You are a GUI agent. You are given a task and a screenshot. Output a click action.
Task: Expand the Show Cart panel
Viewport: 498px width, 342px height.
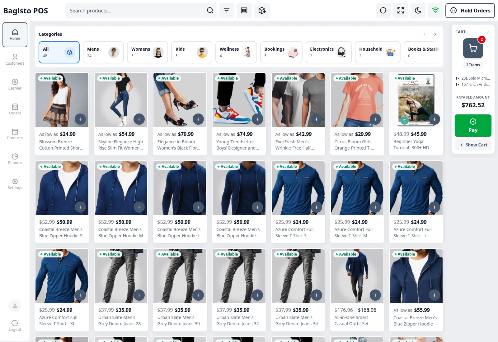coord(473,145)
